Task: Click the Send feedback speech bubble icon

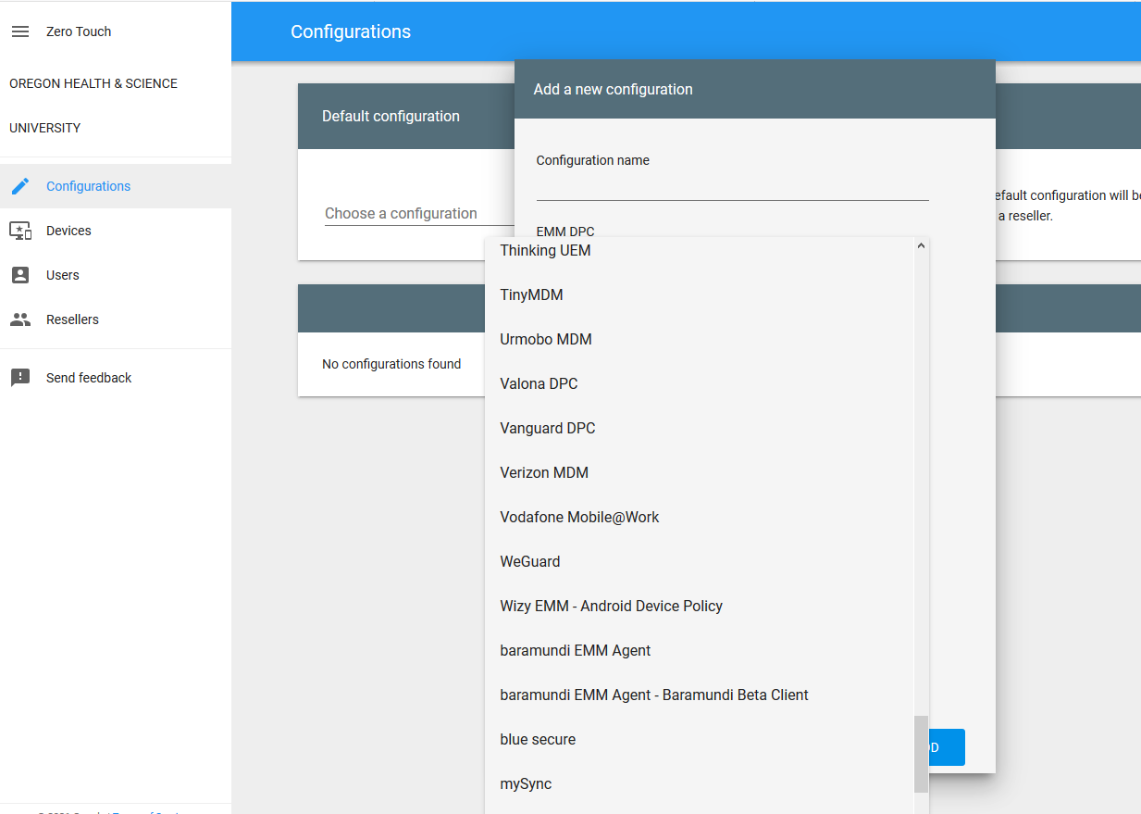Action: tap(20, 378)
